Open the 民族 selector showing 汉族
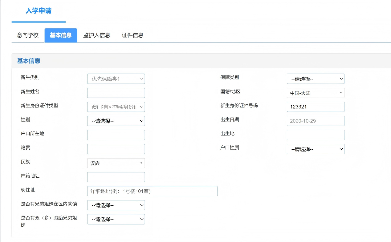391x242 pixels. tap(116, 163)
